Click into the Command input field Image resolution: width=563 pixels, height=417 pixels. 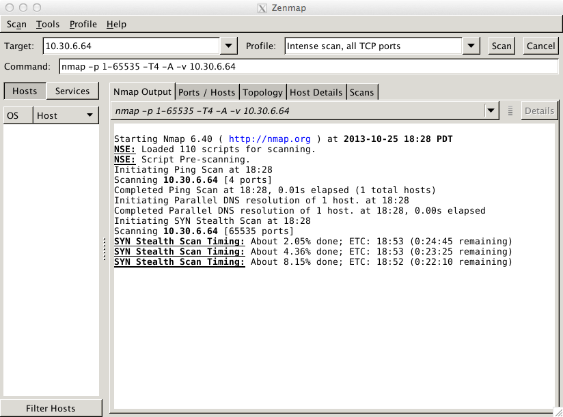click(x=307, y=67)
